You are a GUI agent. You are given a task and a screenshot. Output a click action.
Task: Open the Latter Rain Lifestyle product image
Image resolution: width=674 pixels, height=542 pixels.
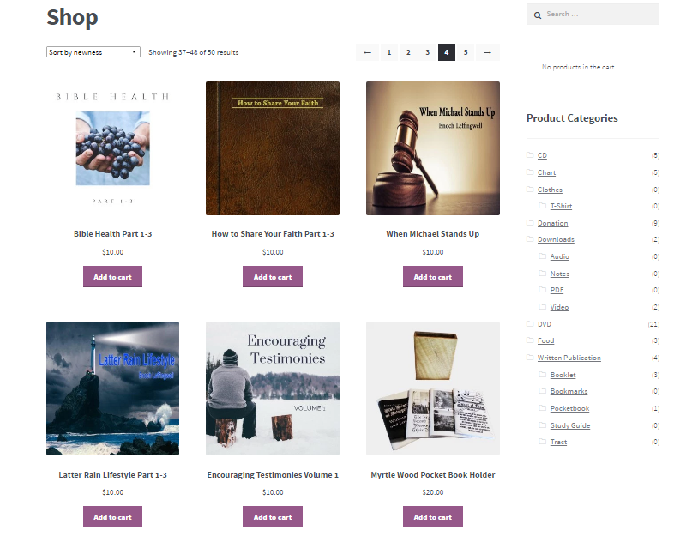112,388
